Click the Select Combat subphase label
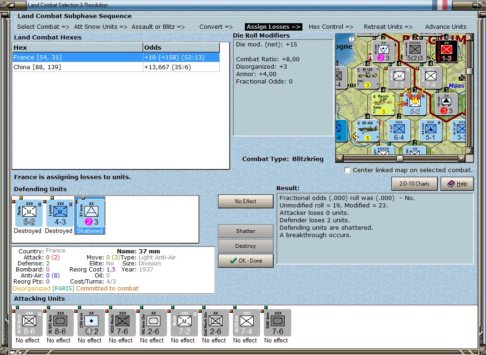The width and height of the screenshot is (486, 355). tap(43, 26)
